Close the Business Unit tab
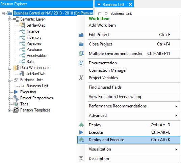The width and height of the screenshot is (181, 163). click(x=130, y=4)
